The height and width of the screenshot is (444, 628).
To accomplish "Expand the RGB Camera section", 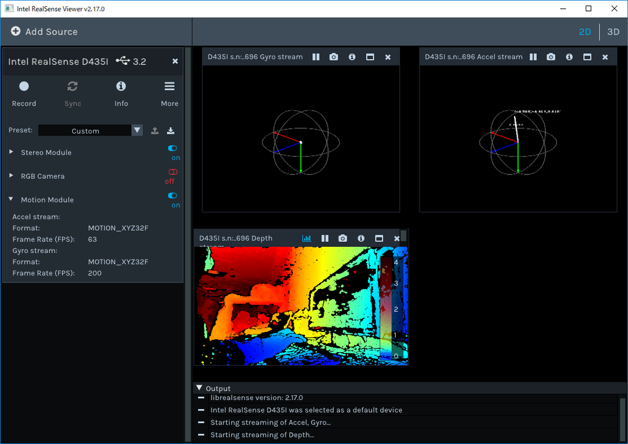I will tap(11, 176).
